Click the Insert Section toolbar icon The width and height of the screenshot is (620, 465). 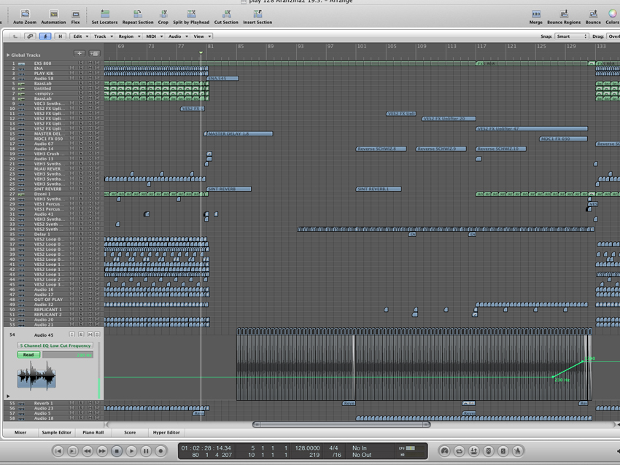pos(257,14)
